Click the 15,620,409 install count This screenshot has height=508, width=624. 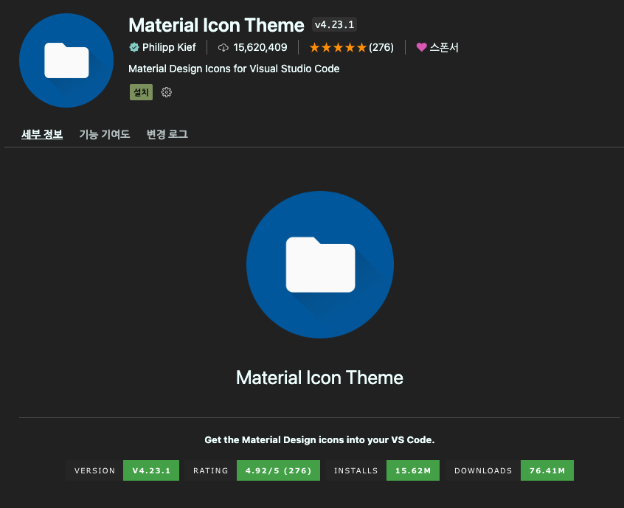[x=260, y=48]
